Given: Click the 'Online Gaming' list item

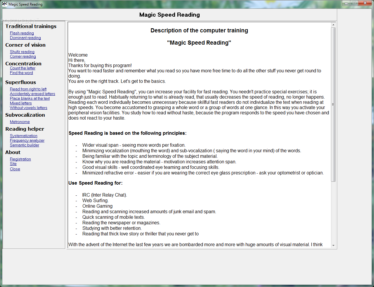Looking at the screenshot, I should point(97,206).
